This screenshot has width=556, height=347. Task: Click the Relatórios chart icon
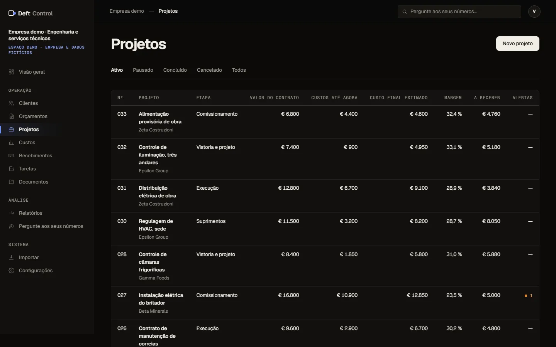point(11,213)
